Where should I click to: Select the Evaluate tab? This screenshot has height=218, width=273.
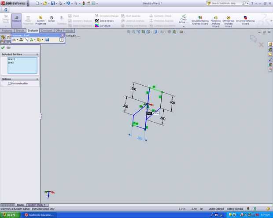point(33,31)
